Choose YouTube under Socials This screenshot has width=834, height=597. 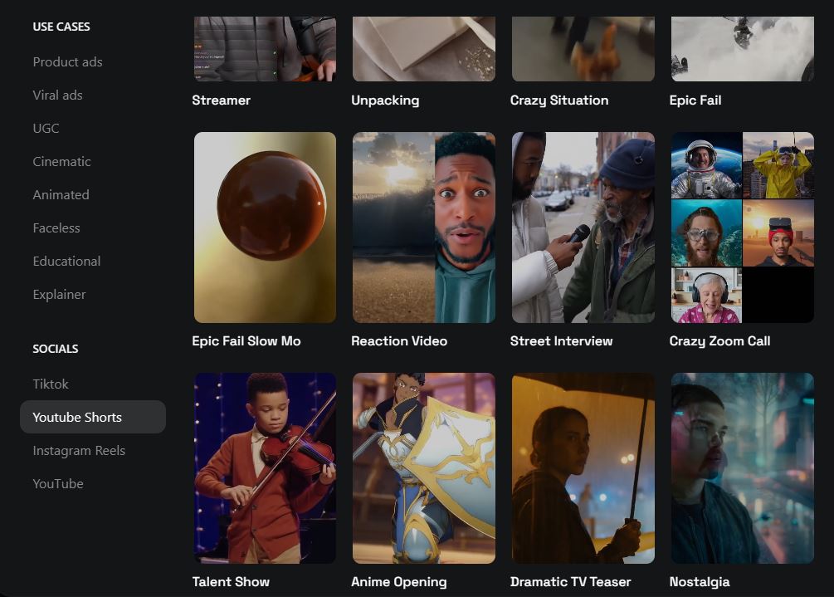point(58,484)
